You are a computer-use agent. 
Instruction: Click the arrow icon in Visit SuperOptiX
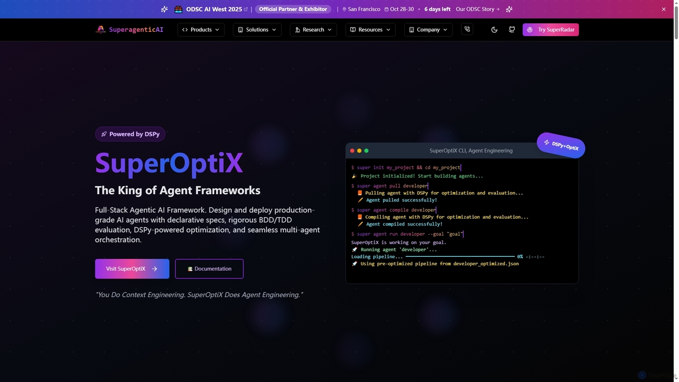tap(155, 269)
